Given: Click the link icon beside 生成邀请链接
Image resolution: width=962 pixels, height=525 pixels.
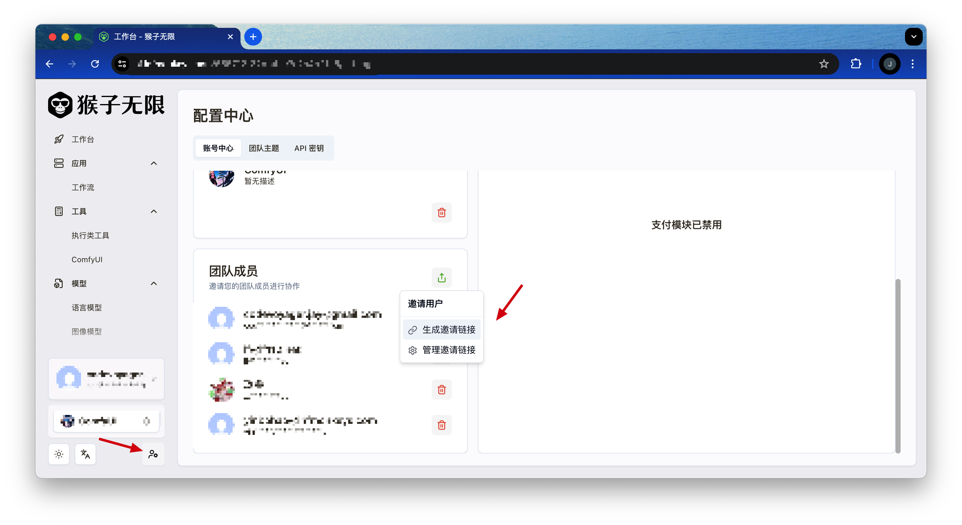Looking at the screenshot, I should (413, 330).
